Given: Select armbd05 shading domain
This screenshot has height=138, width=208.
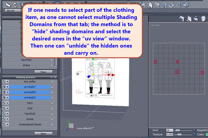Looking at the screenshot, I should click(30, 92).
